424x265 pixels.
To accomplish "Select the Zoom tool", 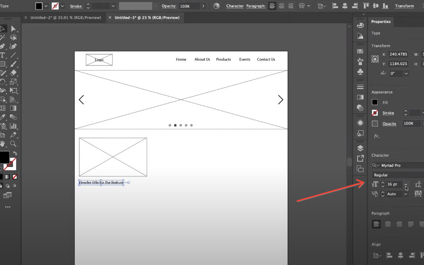I will tap(14, 144).
